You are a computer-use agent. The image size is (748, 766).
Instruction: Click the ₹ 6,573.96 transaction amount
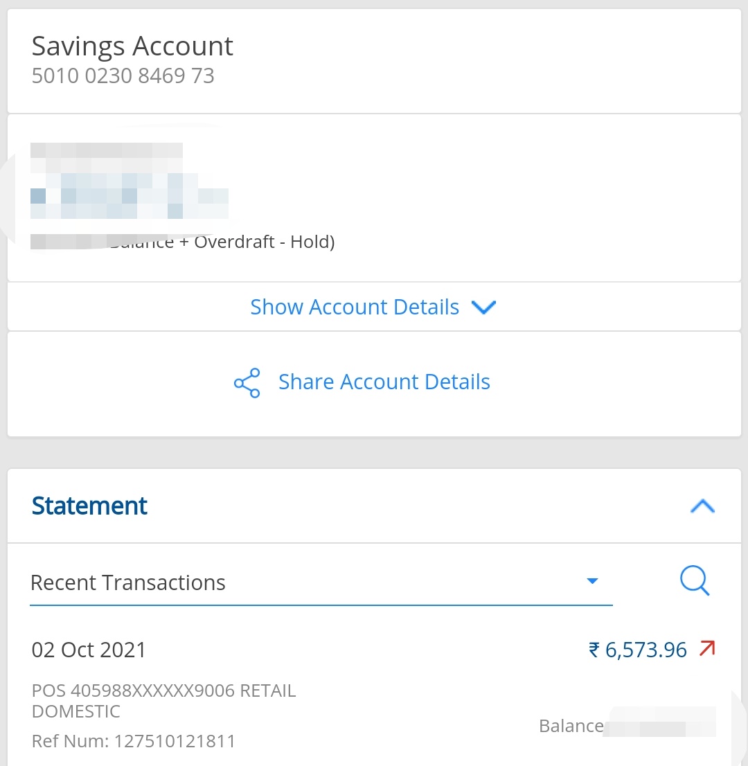(637, 650)
